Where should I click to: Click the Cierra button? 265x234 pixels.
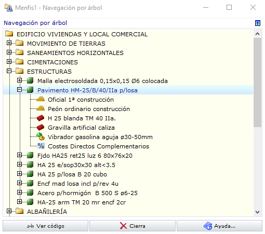click(x=132, y=226)
